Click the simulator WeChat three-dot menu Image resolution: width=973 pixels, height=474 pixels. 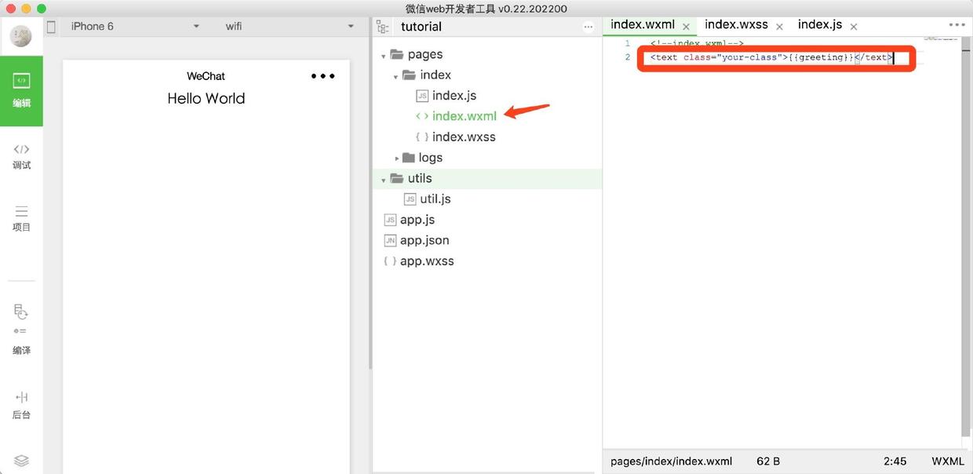click(x=323, y=76)
